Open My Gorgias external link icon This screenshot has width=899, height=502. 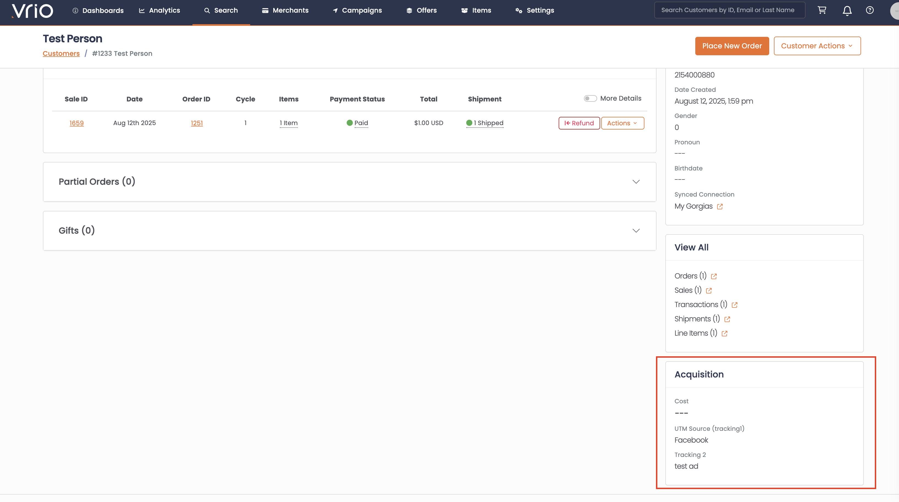click(x=720, y=207)
